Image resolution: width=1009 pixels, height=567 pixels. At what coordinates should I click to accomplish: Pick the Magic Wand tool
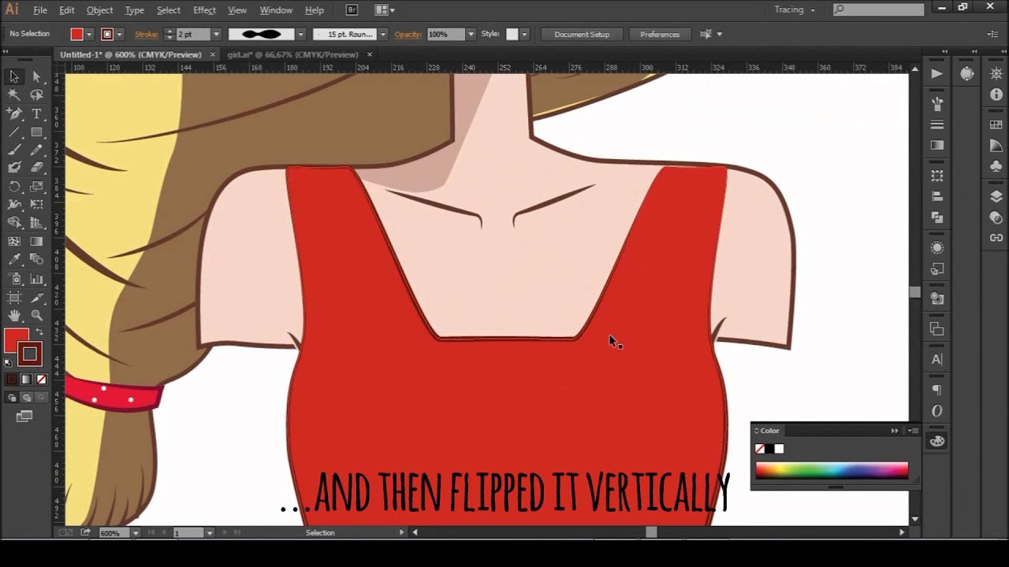tap(14, 94)
